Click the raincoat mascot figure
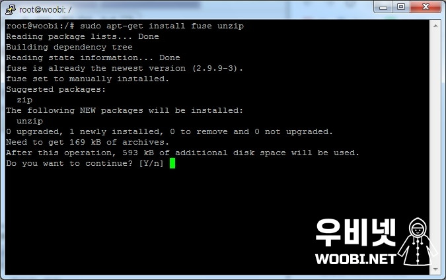The image size is (446, 280). [x=418, y=242]
